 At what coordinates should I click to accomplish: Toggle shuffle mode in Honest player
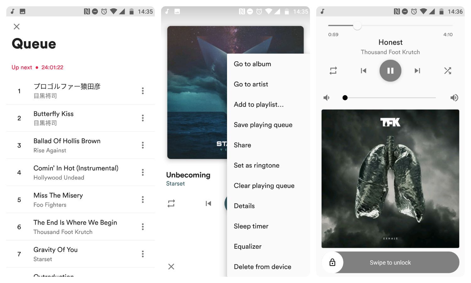click(447, 71)
